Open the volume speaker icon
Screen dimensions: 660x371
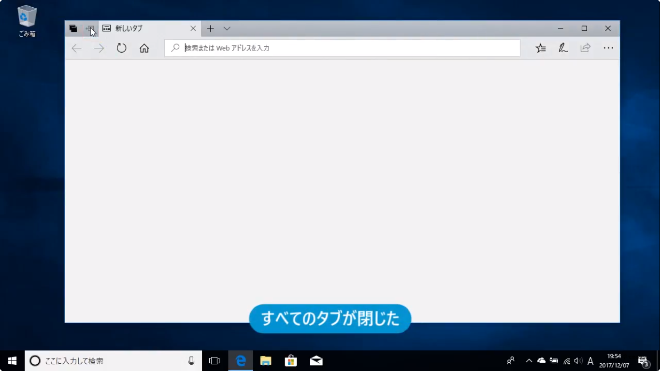coord(578,361)
